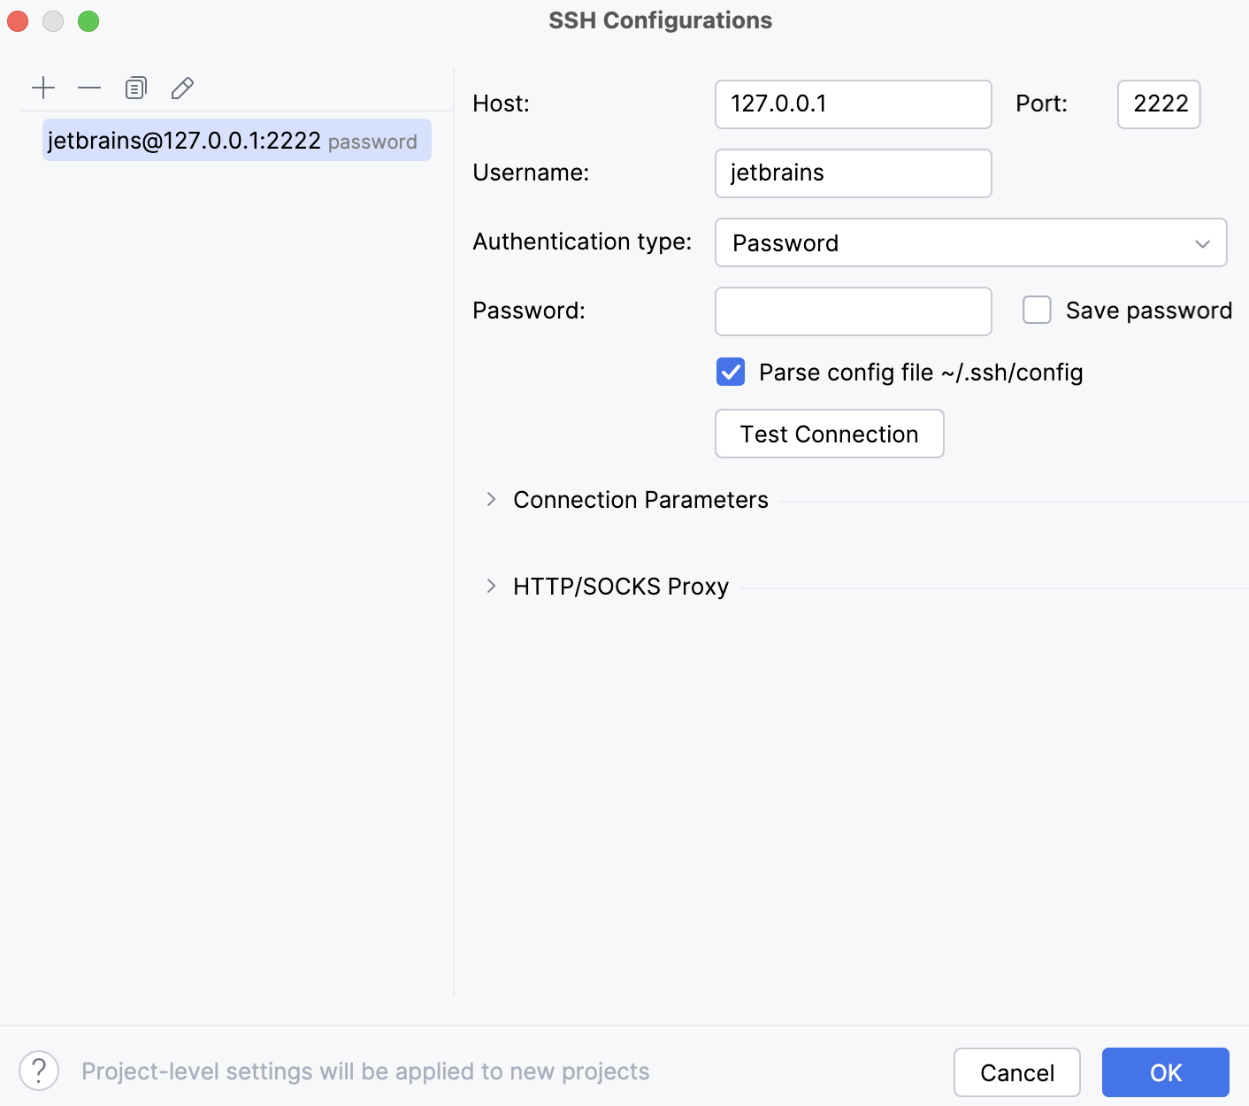The height and width of the screenshot is (1106, 1249).
Task: Copy the selected SSH configuration
Action: click(x=135, y=88)
